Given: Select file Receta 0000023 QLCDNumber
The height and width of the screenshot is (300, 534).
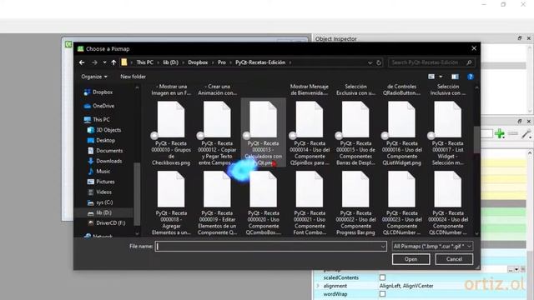Looking at the screenshot, I should 402,203.
